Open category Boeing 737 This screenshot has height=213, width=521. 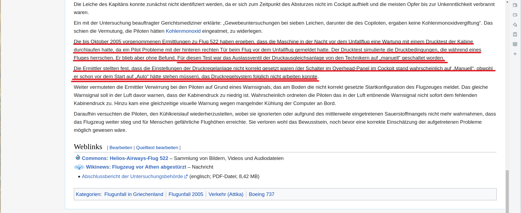coord(261,194)
